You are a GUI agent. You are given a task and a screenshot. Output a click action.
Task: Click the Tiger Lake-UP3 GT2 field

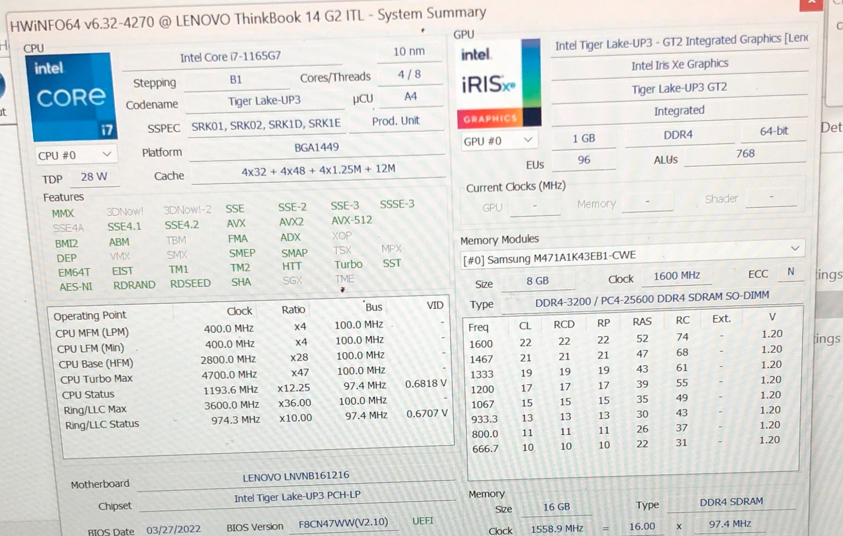click(679, 88)
